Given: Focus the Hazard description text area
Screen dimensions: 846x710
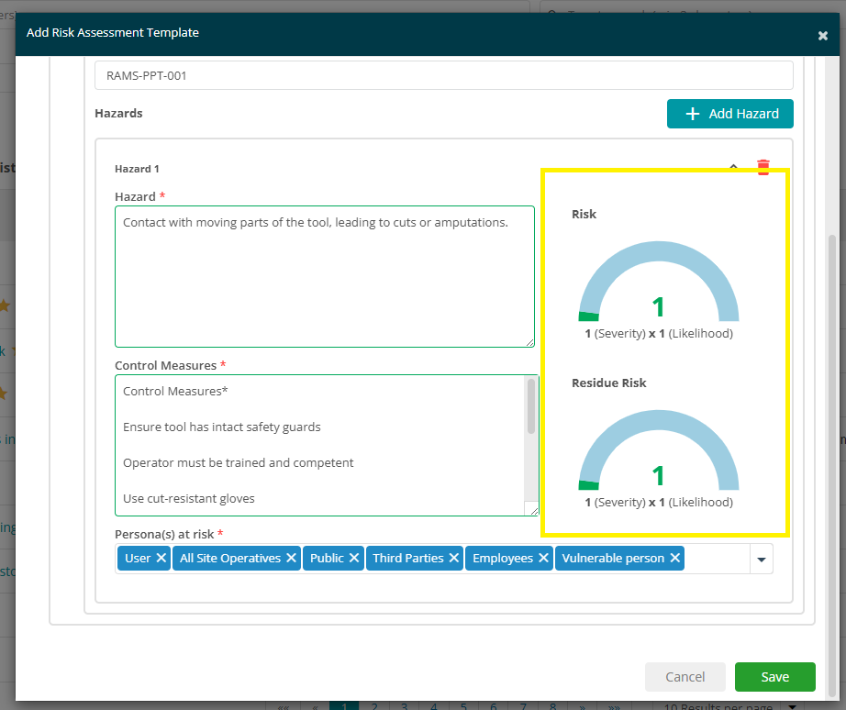Looking at the screenshot, I should coord(325,276).
